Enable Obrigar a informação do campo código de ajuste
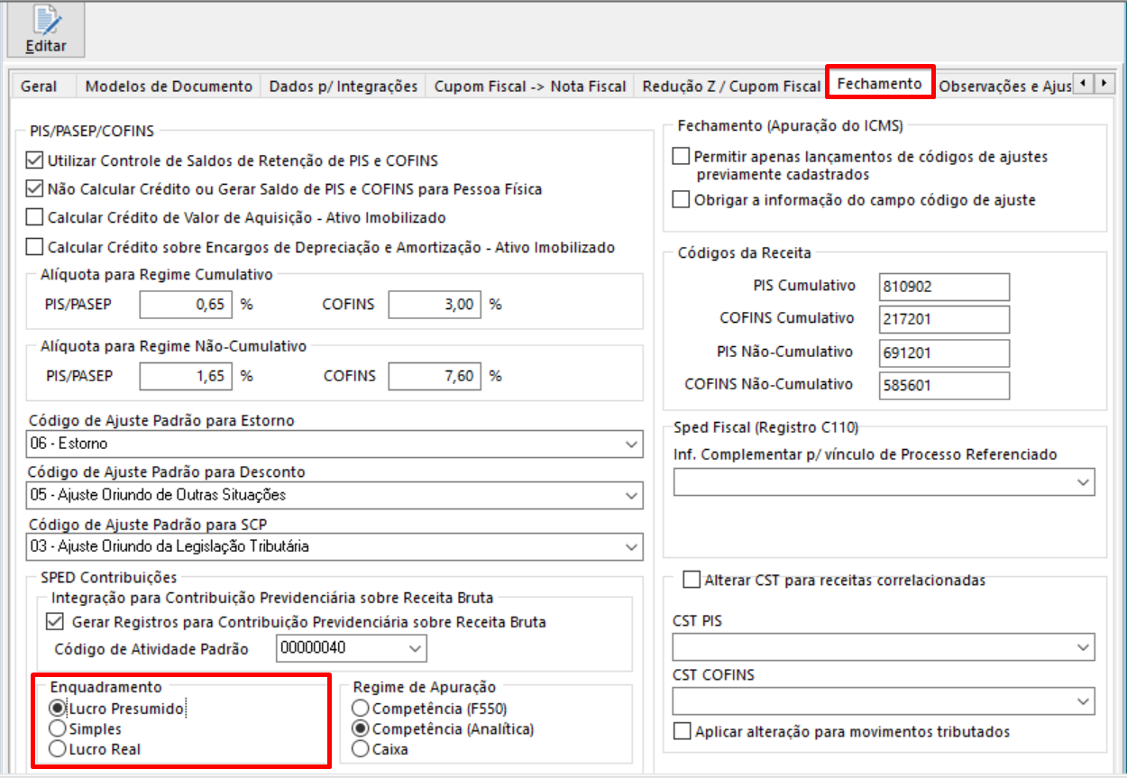Screen dimensions: 1127x778 click(x=682, y=200)
